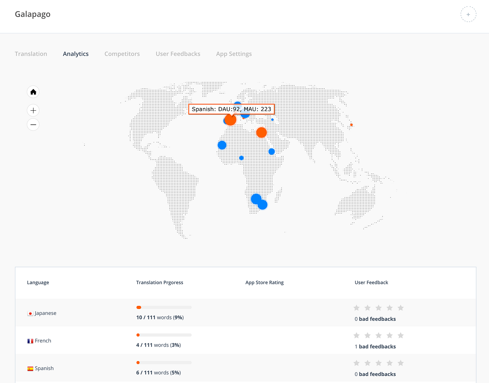
Task: Open the Translation tab
Action: tap(31, 54)
